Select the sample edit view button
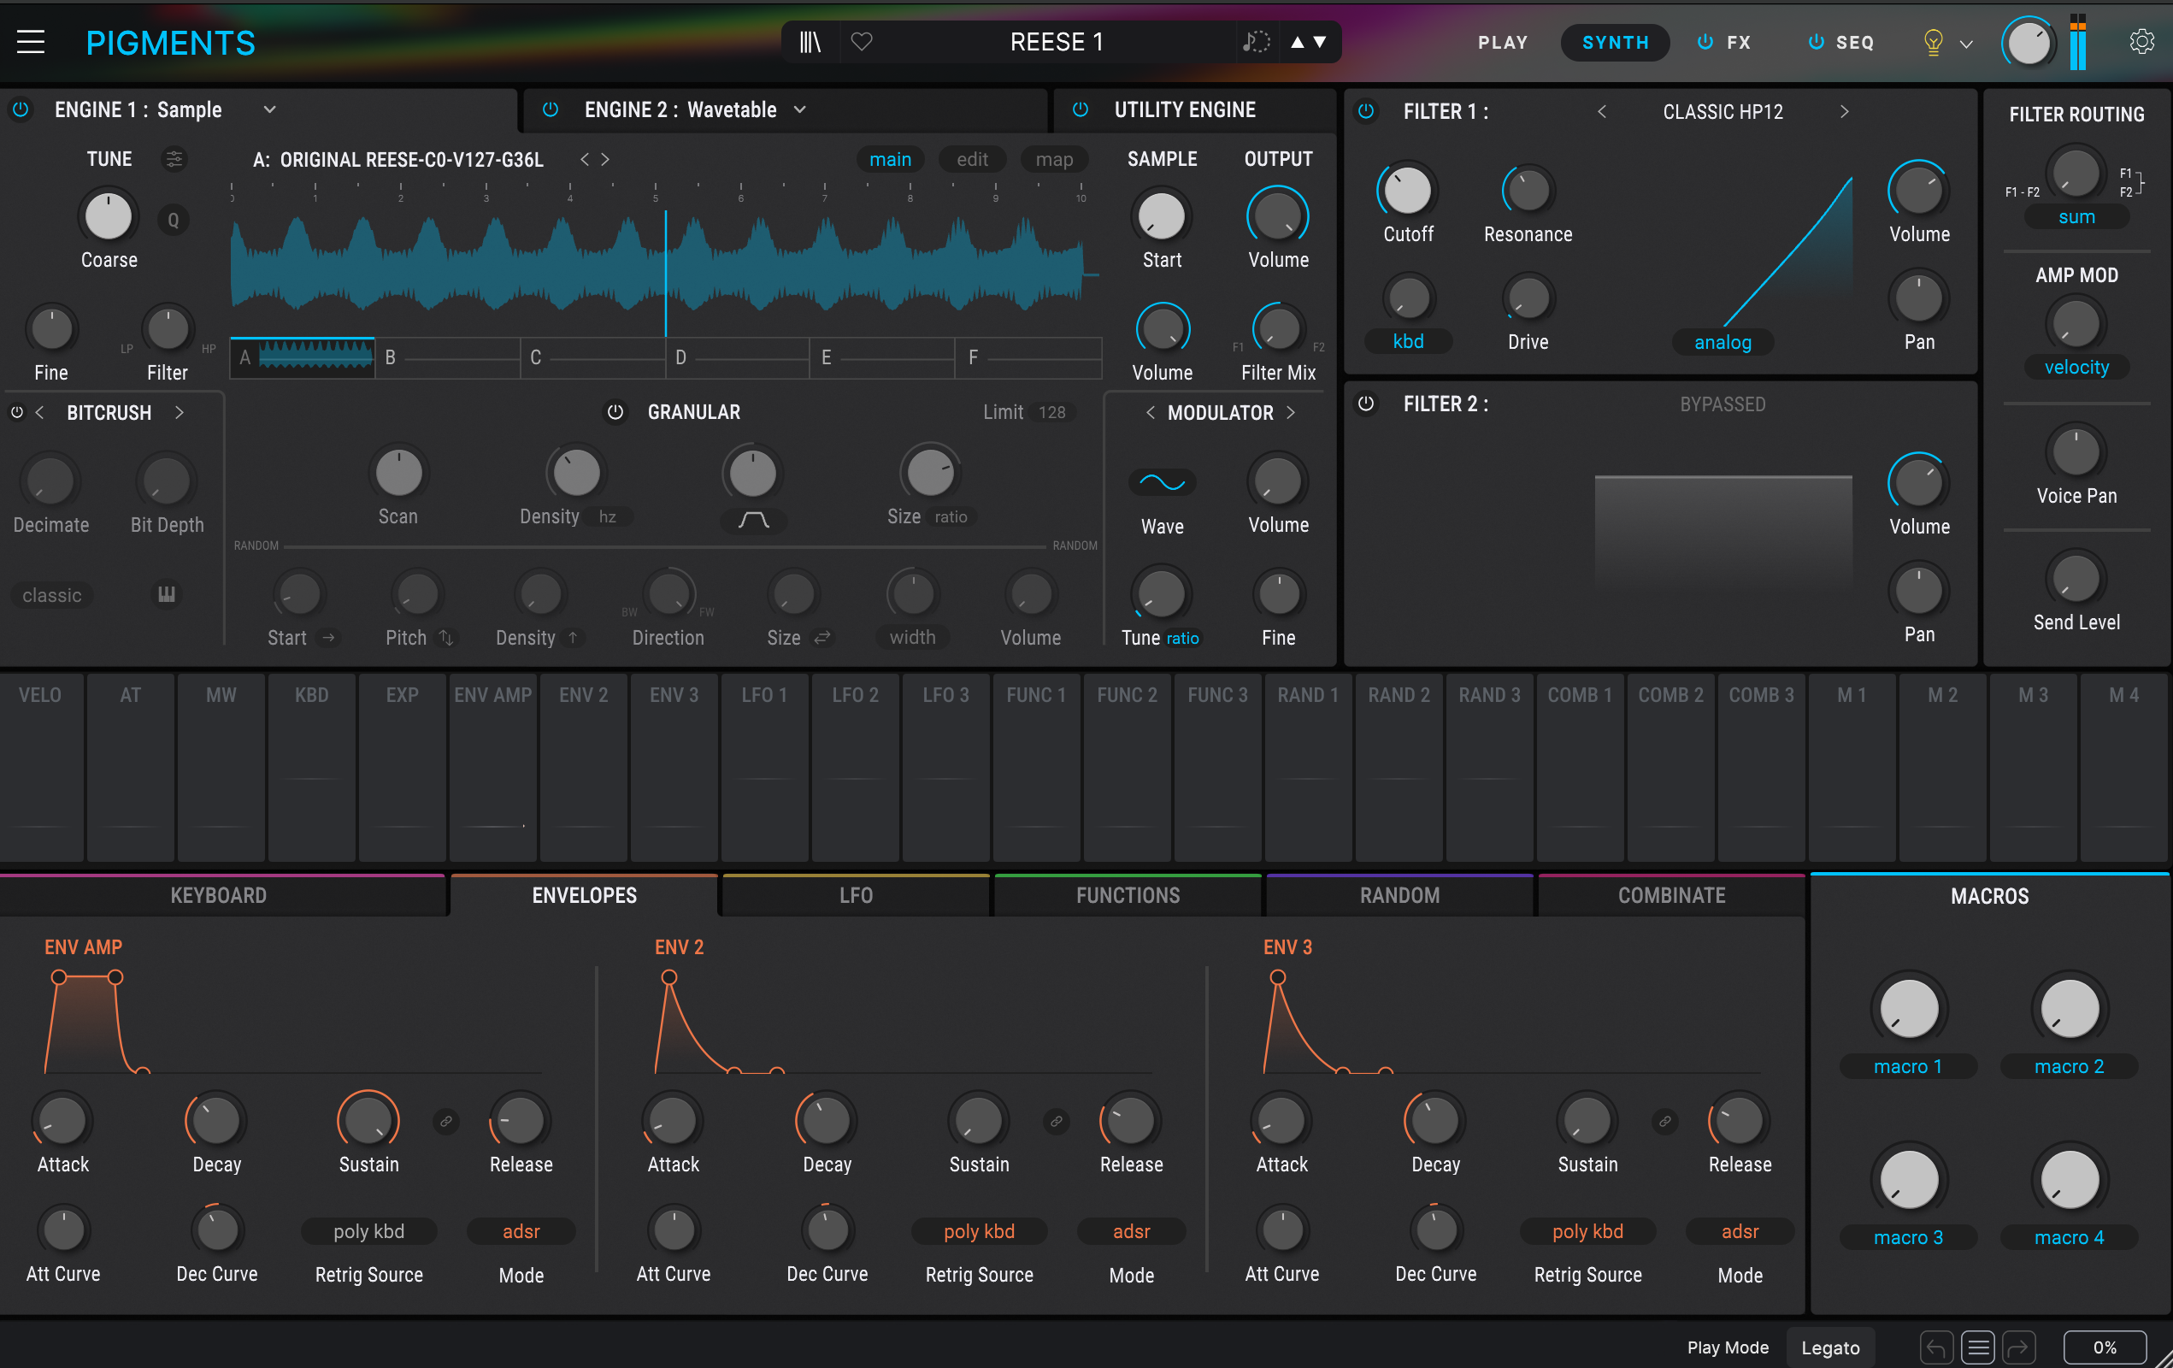 click(x=972, y=160)
